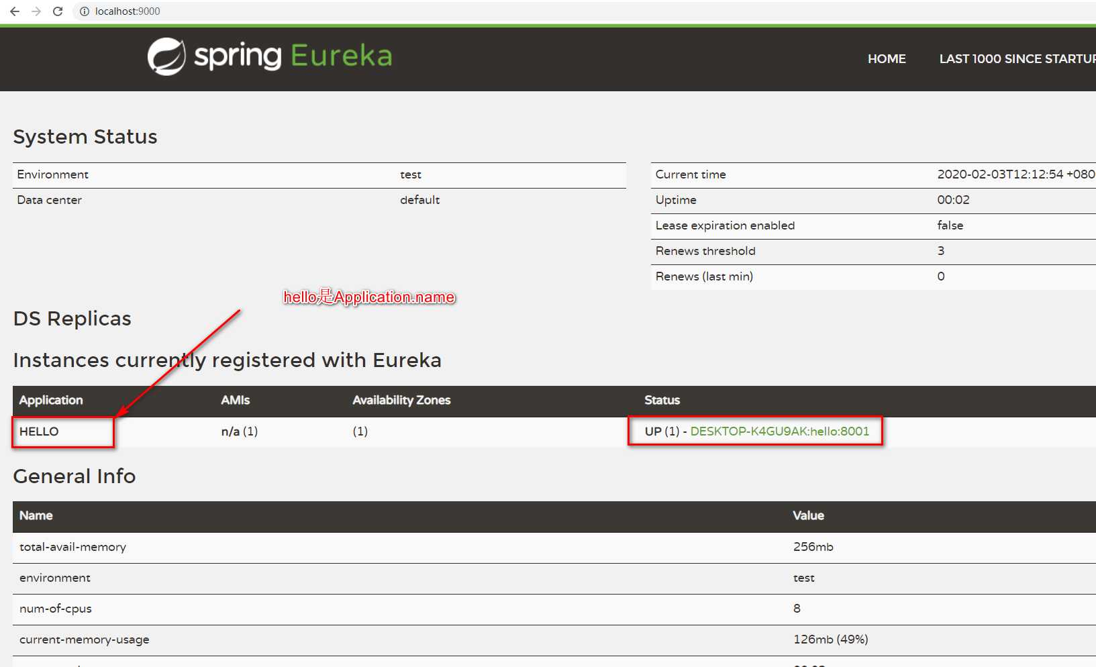Click the site info icon in address bar

click(85, 11)
